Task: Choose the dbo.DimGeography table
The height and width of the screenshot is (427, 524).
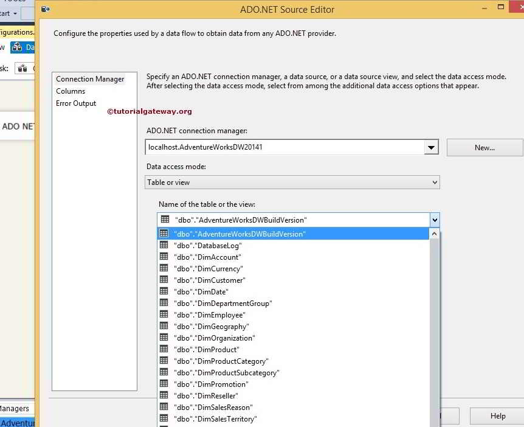Action: [293, 327]
